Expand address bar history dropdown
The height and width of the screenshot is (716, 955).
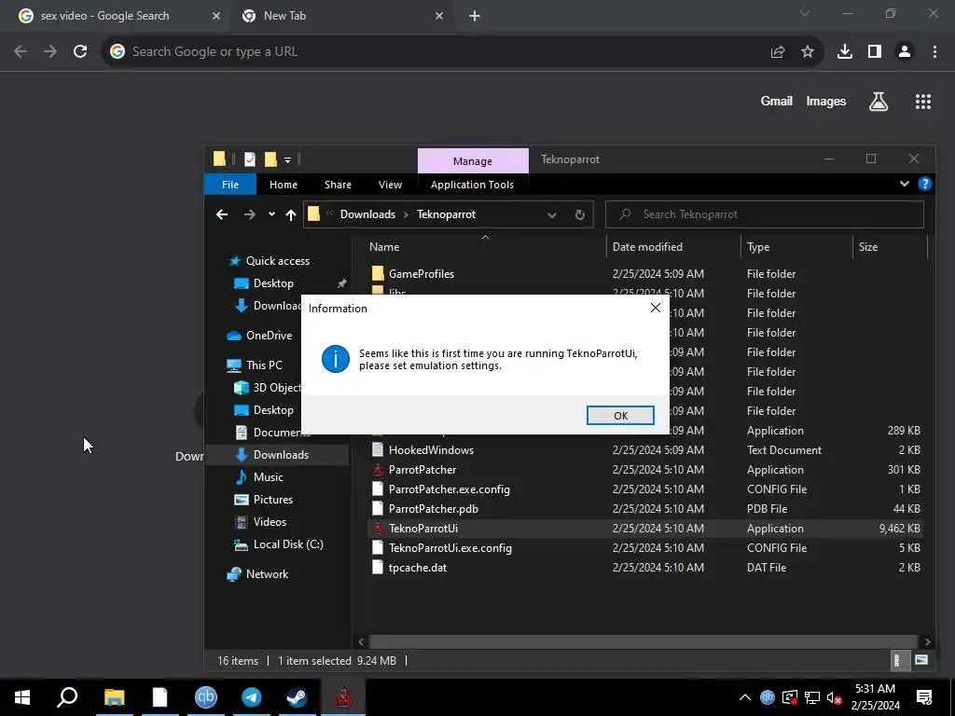(x=552, y=215)
